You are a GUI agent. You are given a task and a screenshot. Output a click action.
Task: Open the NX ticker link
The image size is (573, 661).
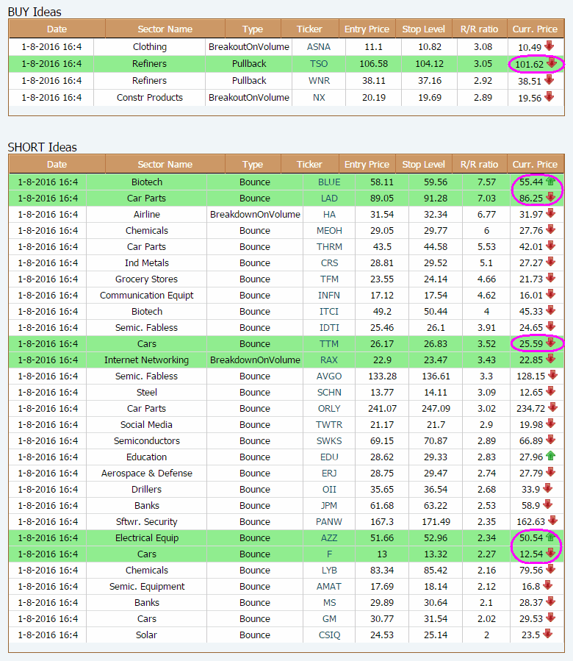pos(319,97)
